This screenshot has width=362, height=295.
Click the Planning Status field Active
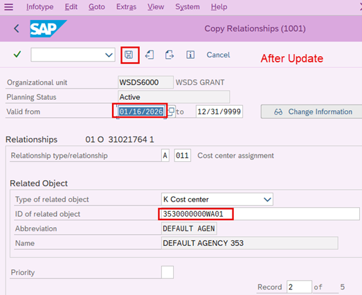click(174, 97)
